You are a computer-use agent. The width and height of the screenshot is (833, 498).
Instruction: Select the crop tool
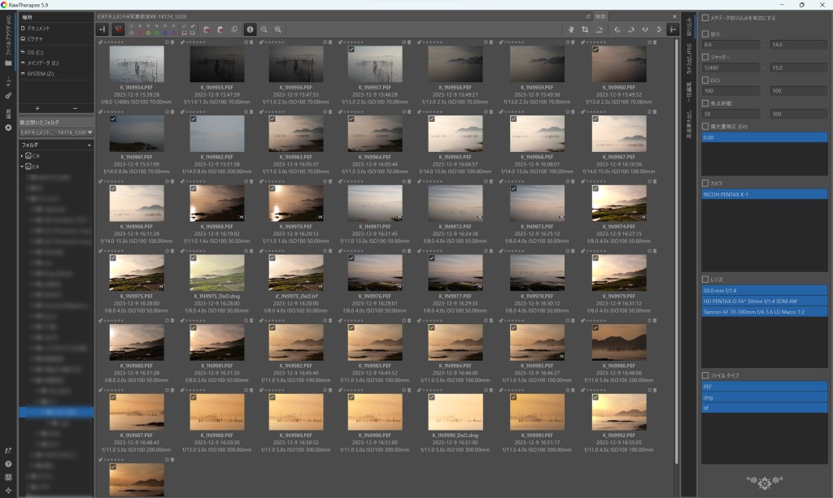(585, 30)
